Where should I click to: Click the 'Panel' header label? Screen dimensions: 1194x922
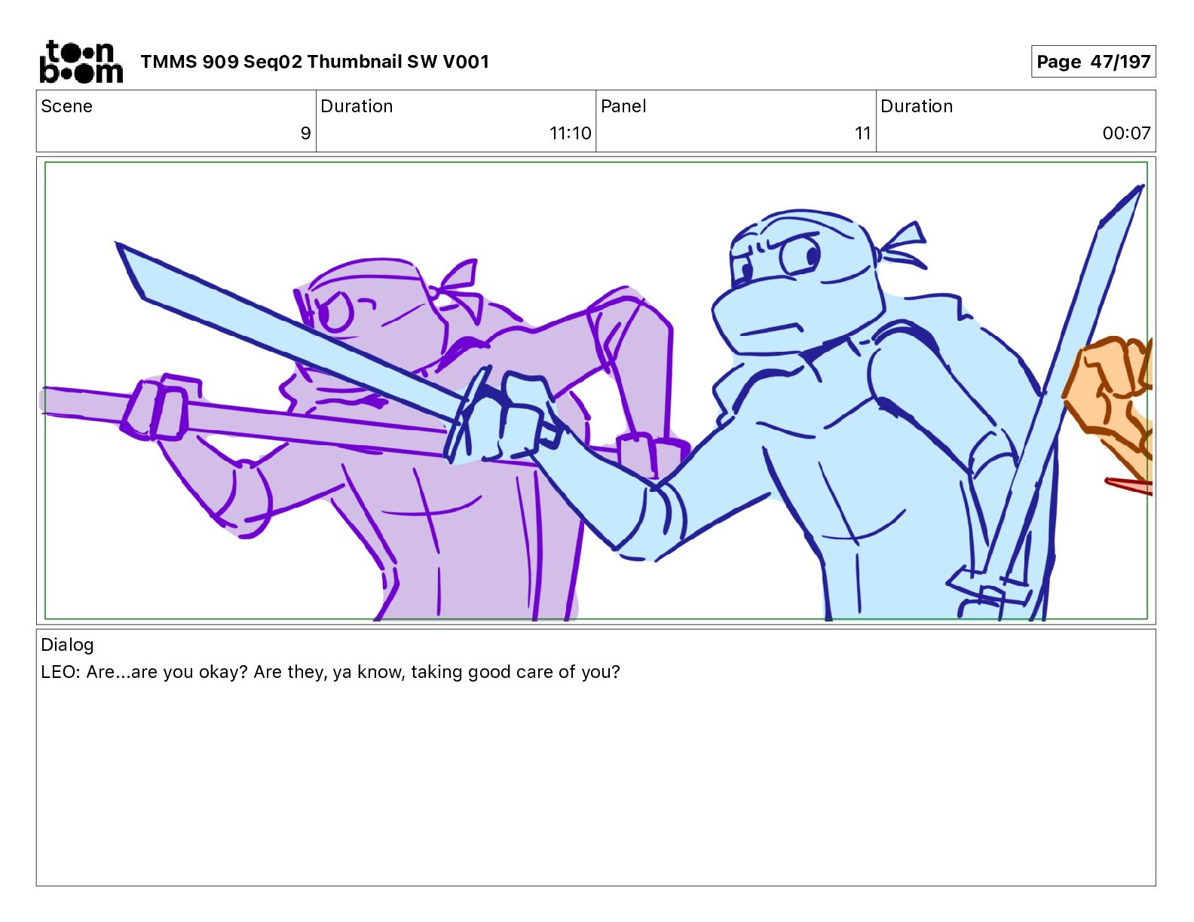[x=623, y=106]
